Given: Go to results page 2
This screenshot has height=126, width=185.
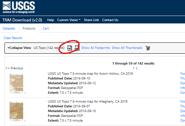Looking at the screenshot, I should coord(137,68).
